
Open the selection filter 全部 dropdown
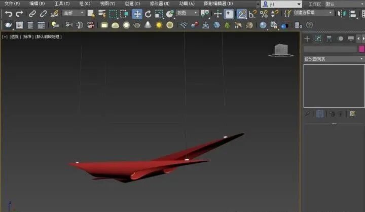click(74, 13)
